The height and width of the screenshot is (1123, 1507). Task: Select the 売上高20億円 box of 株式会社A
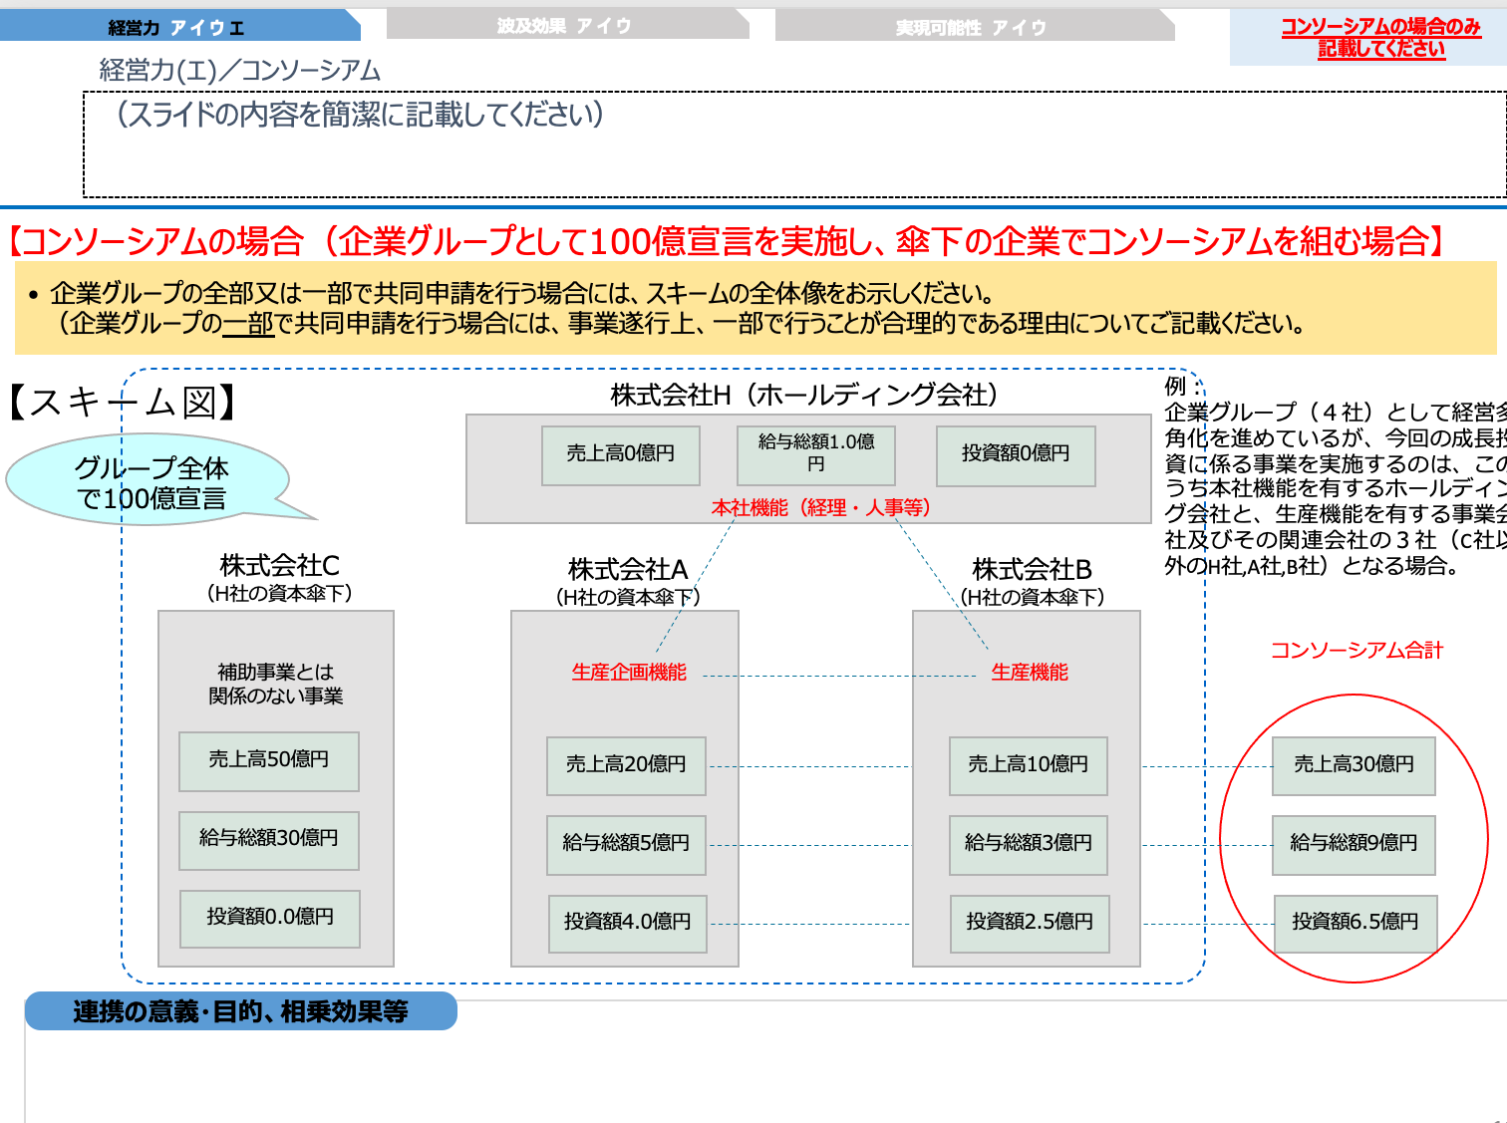625,764
